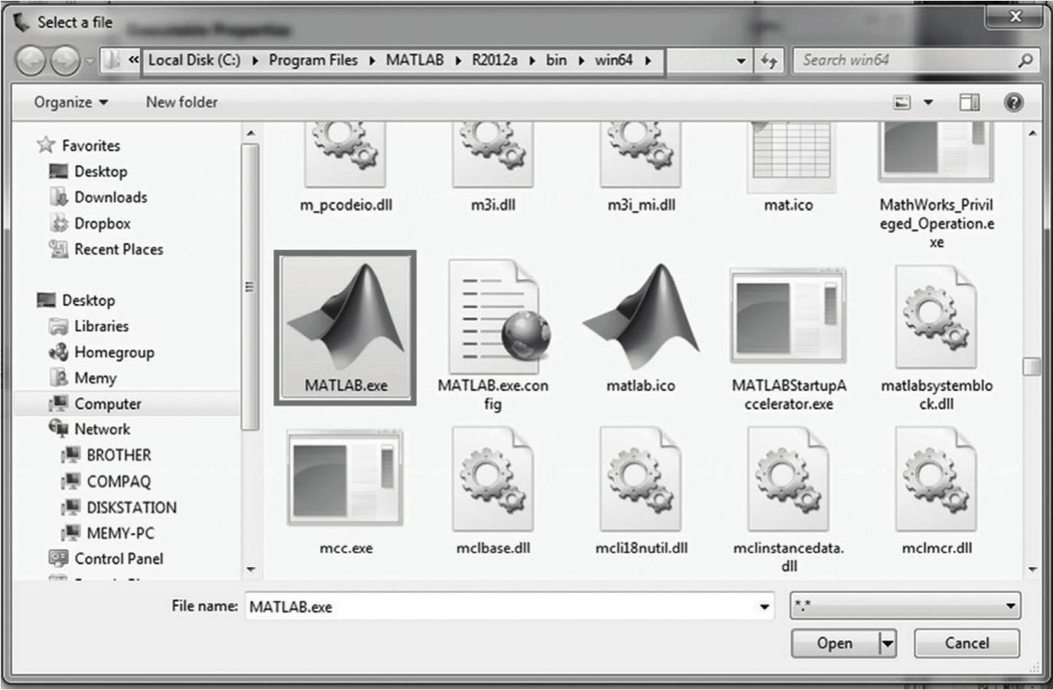
Task: Click the New folder toolbar item
Action: pyautogui.click(x=181, y=102)
